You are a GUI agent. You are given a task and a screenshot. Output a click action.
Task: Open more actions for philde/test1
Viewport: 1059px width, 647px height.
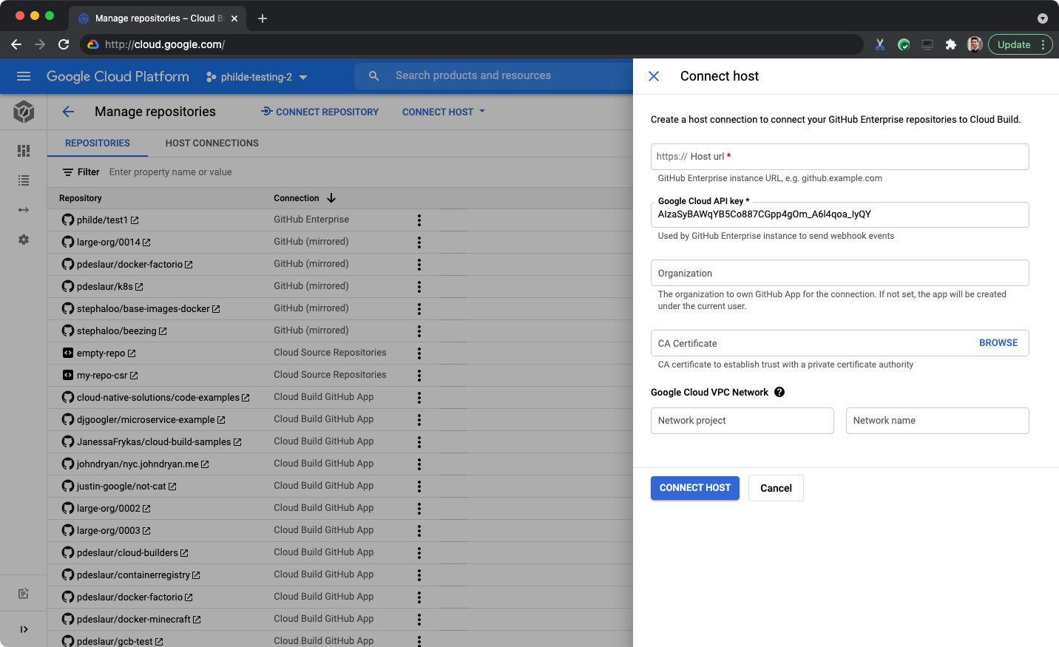419,220
